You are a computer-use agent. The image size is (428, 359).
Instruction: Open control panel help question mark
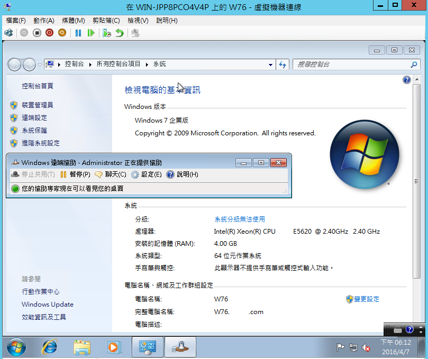click(407, 80)
